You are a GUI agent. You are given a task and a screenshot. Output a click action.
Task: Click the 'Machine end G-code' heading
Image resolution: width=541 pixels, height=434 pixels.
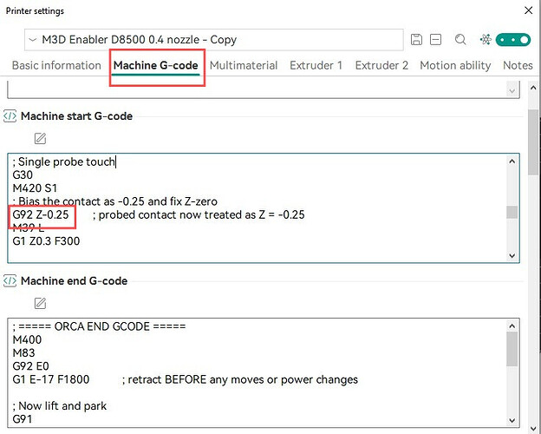click(x=75, y=281)
